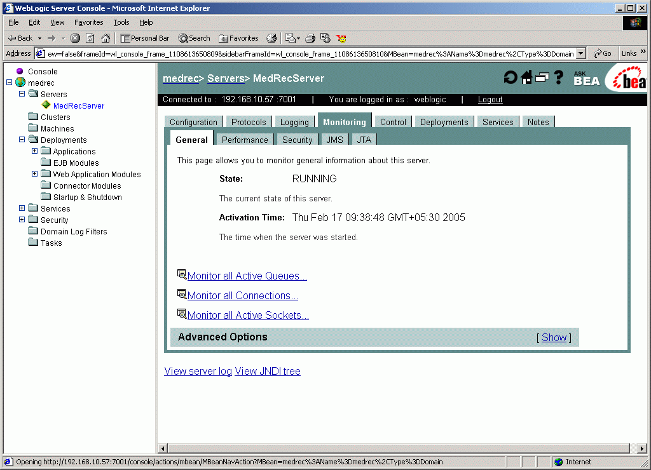This screenshot has height=470, width=651.
Task: Open the Address bar dropdown arrow
Action: [581, 53]
